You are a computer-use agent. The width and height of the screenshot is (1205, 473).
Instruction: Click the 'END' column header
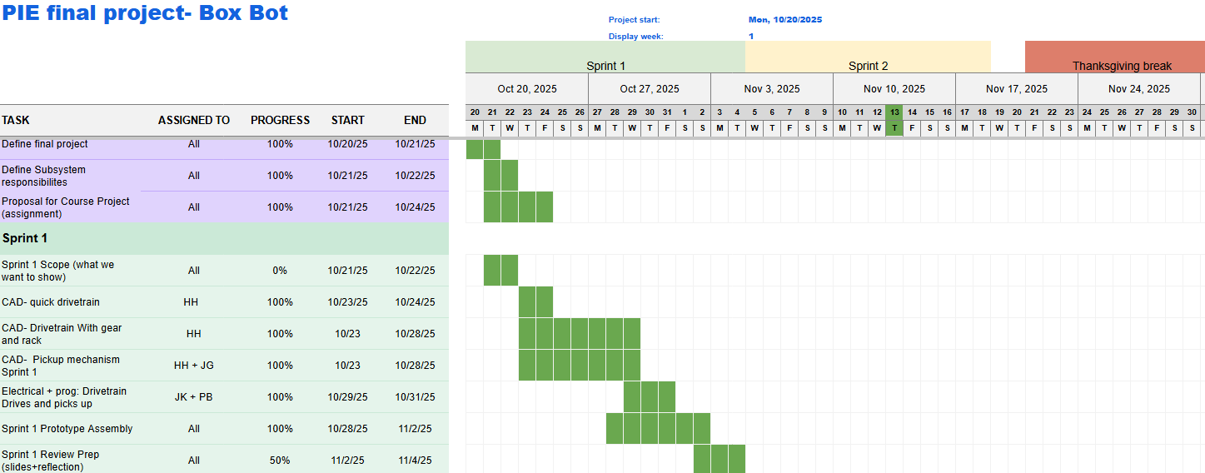pos(415,120)
